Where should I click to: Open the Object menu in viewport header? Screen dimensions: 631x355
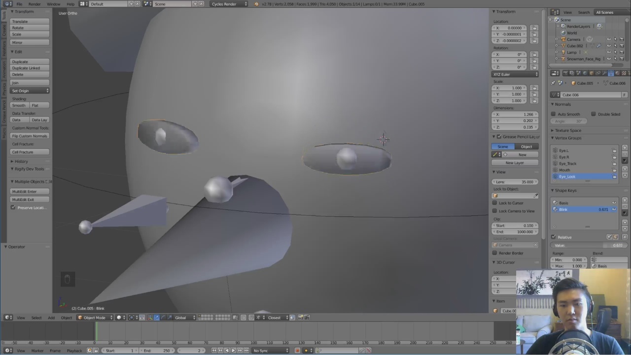pos(66,318)
